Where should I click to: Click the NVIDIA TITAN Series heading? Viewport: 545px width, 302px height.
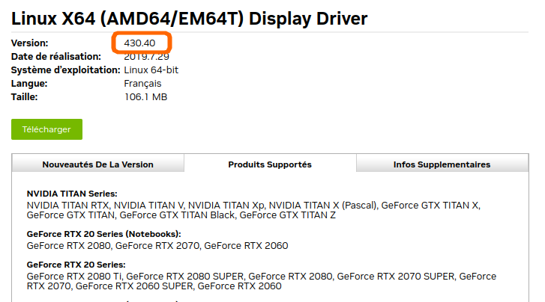pyautogui.click(x=72, y=194)
